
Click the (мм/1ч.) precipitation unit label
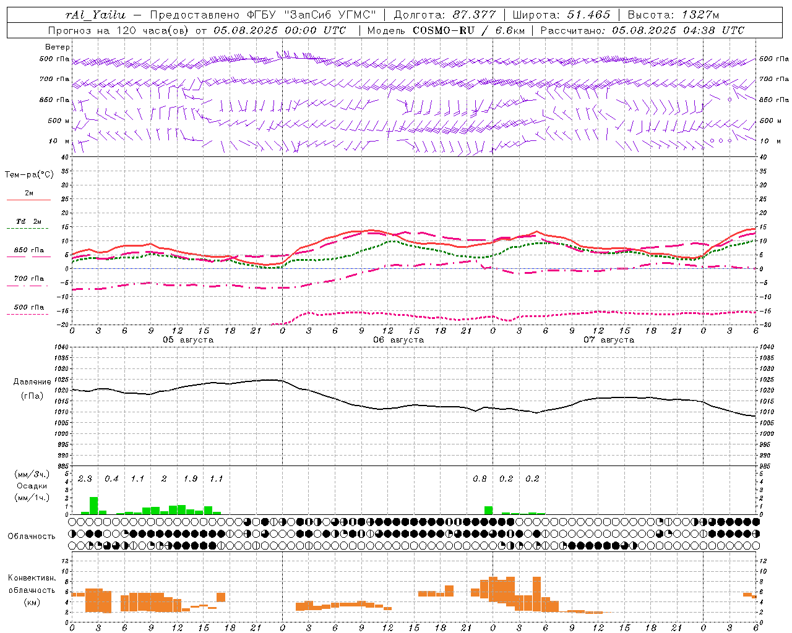coord(32,497)
